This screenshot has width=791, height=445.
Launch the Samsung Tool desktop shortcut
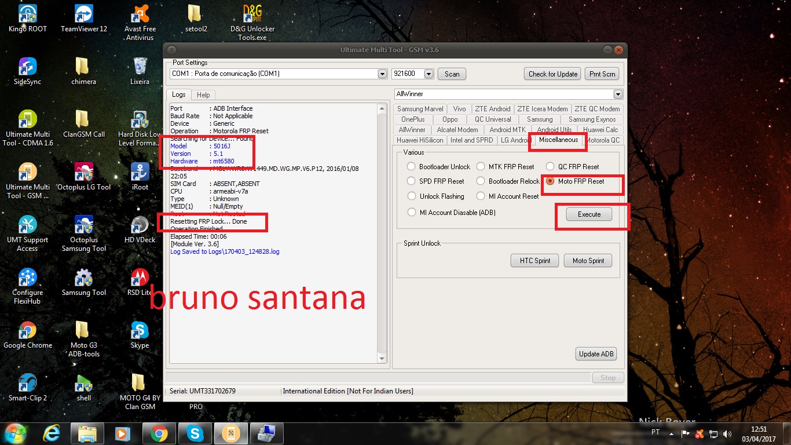[x=84, y=282]
